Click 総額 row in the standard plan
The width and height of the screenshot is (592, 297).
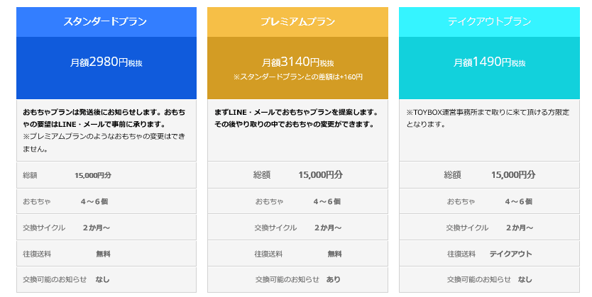point(106,175)
